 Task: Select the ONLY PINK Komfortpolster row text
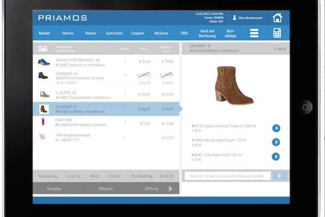click(x=81, y=122)
